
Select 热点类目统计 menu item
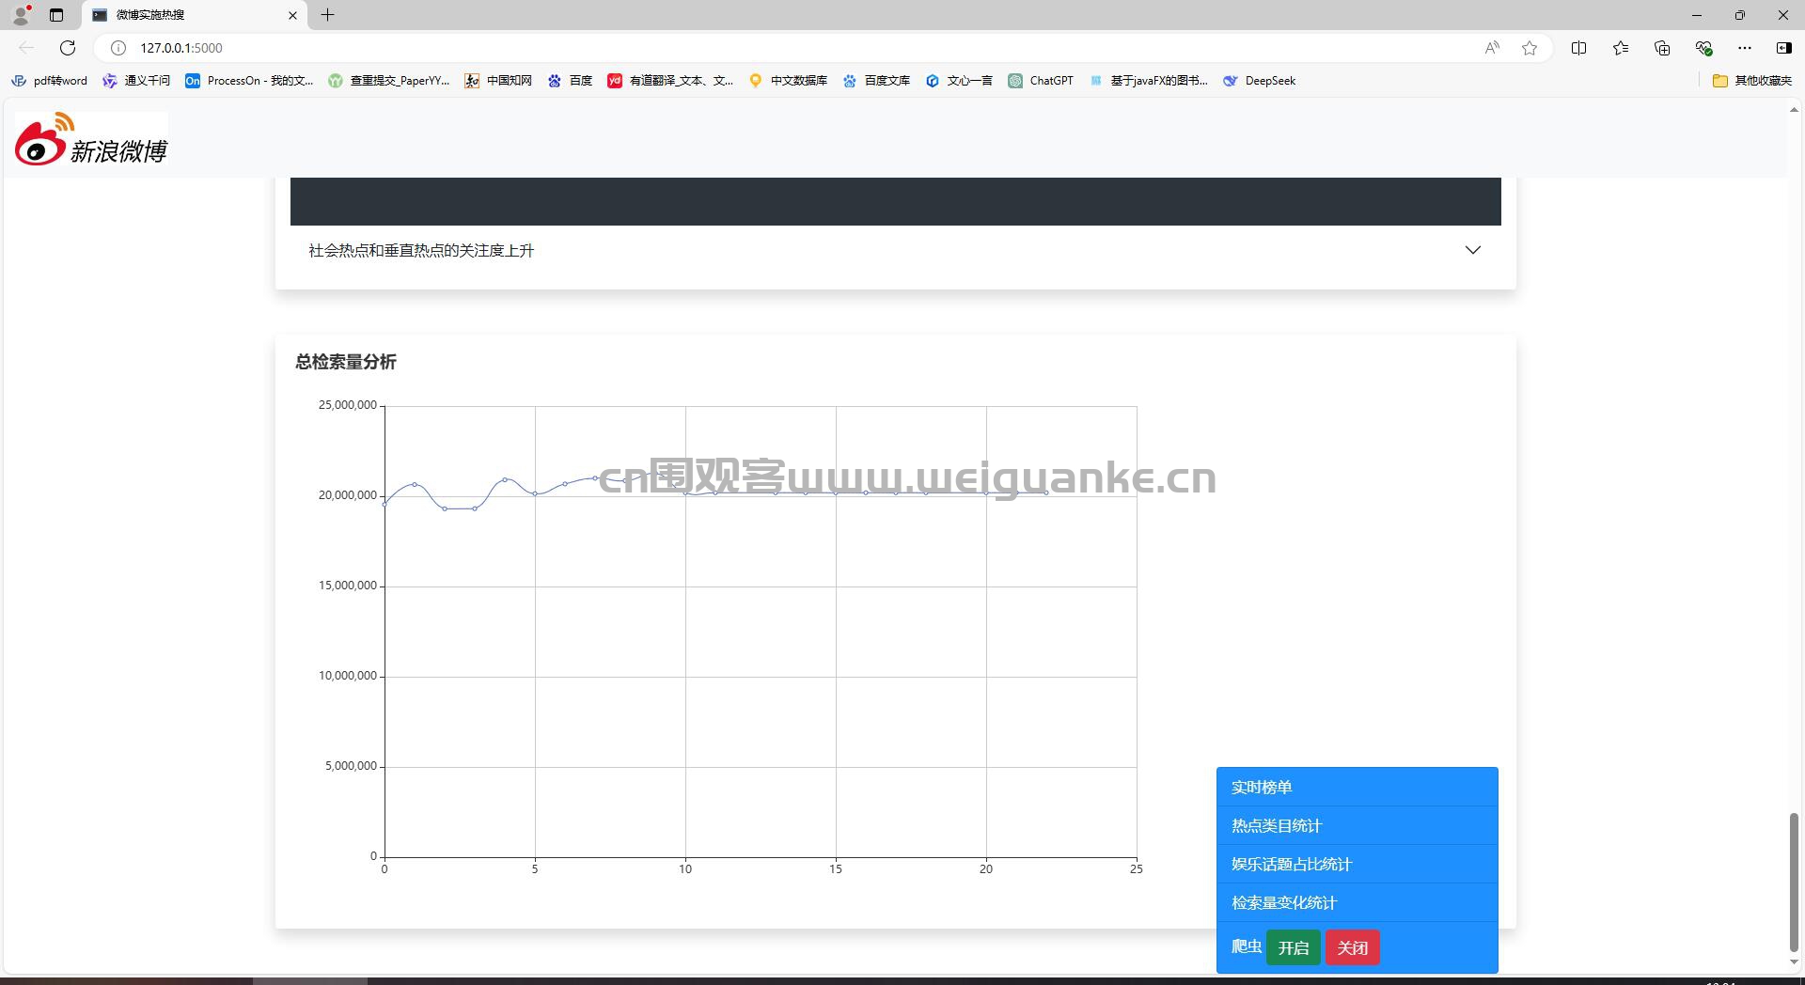1357,825
